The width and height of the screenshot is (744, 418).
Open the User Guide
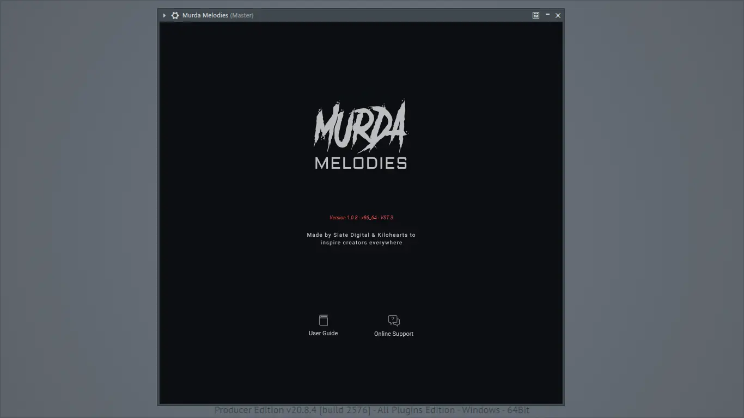click(x=323, y=325)
